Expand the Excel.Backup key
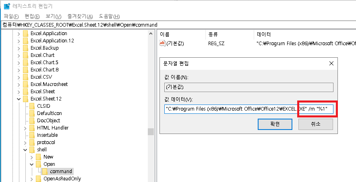The image size is (356, 182). [x=19, y=48]
